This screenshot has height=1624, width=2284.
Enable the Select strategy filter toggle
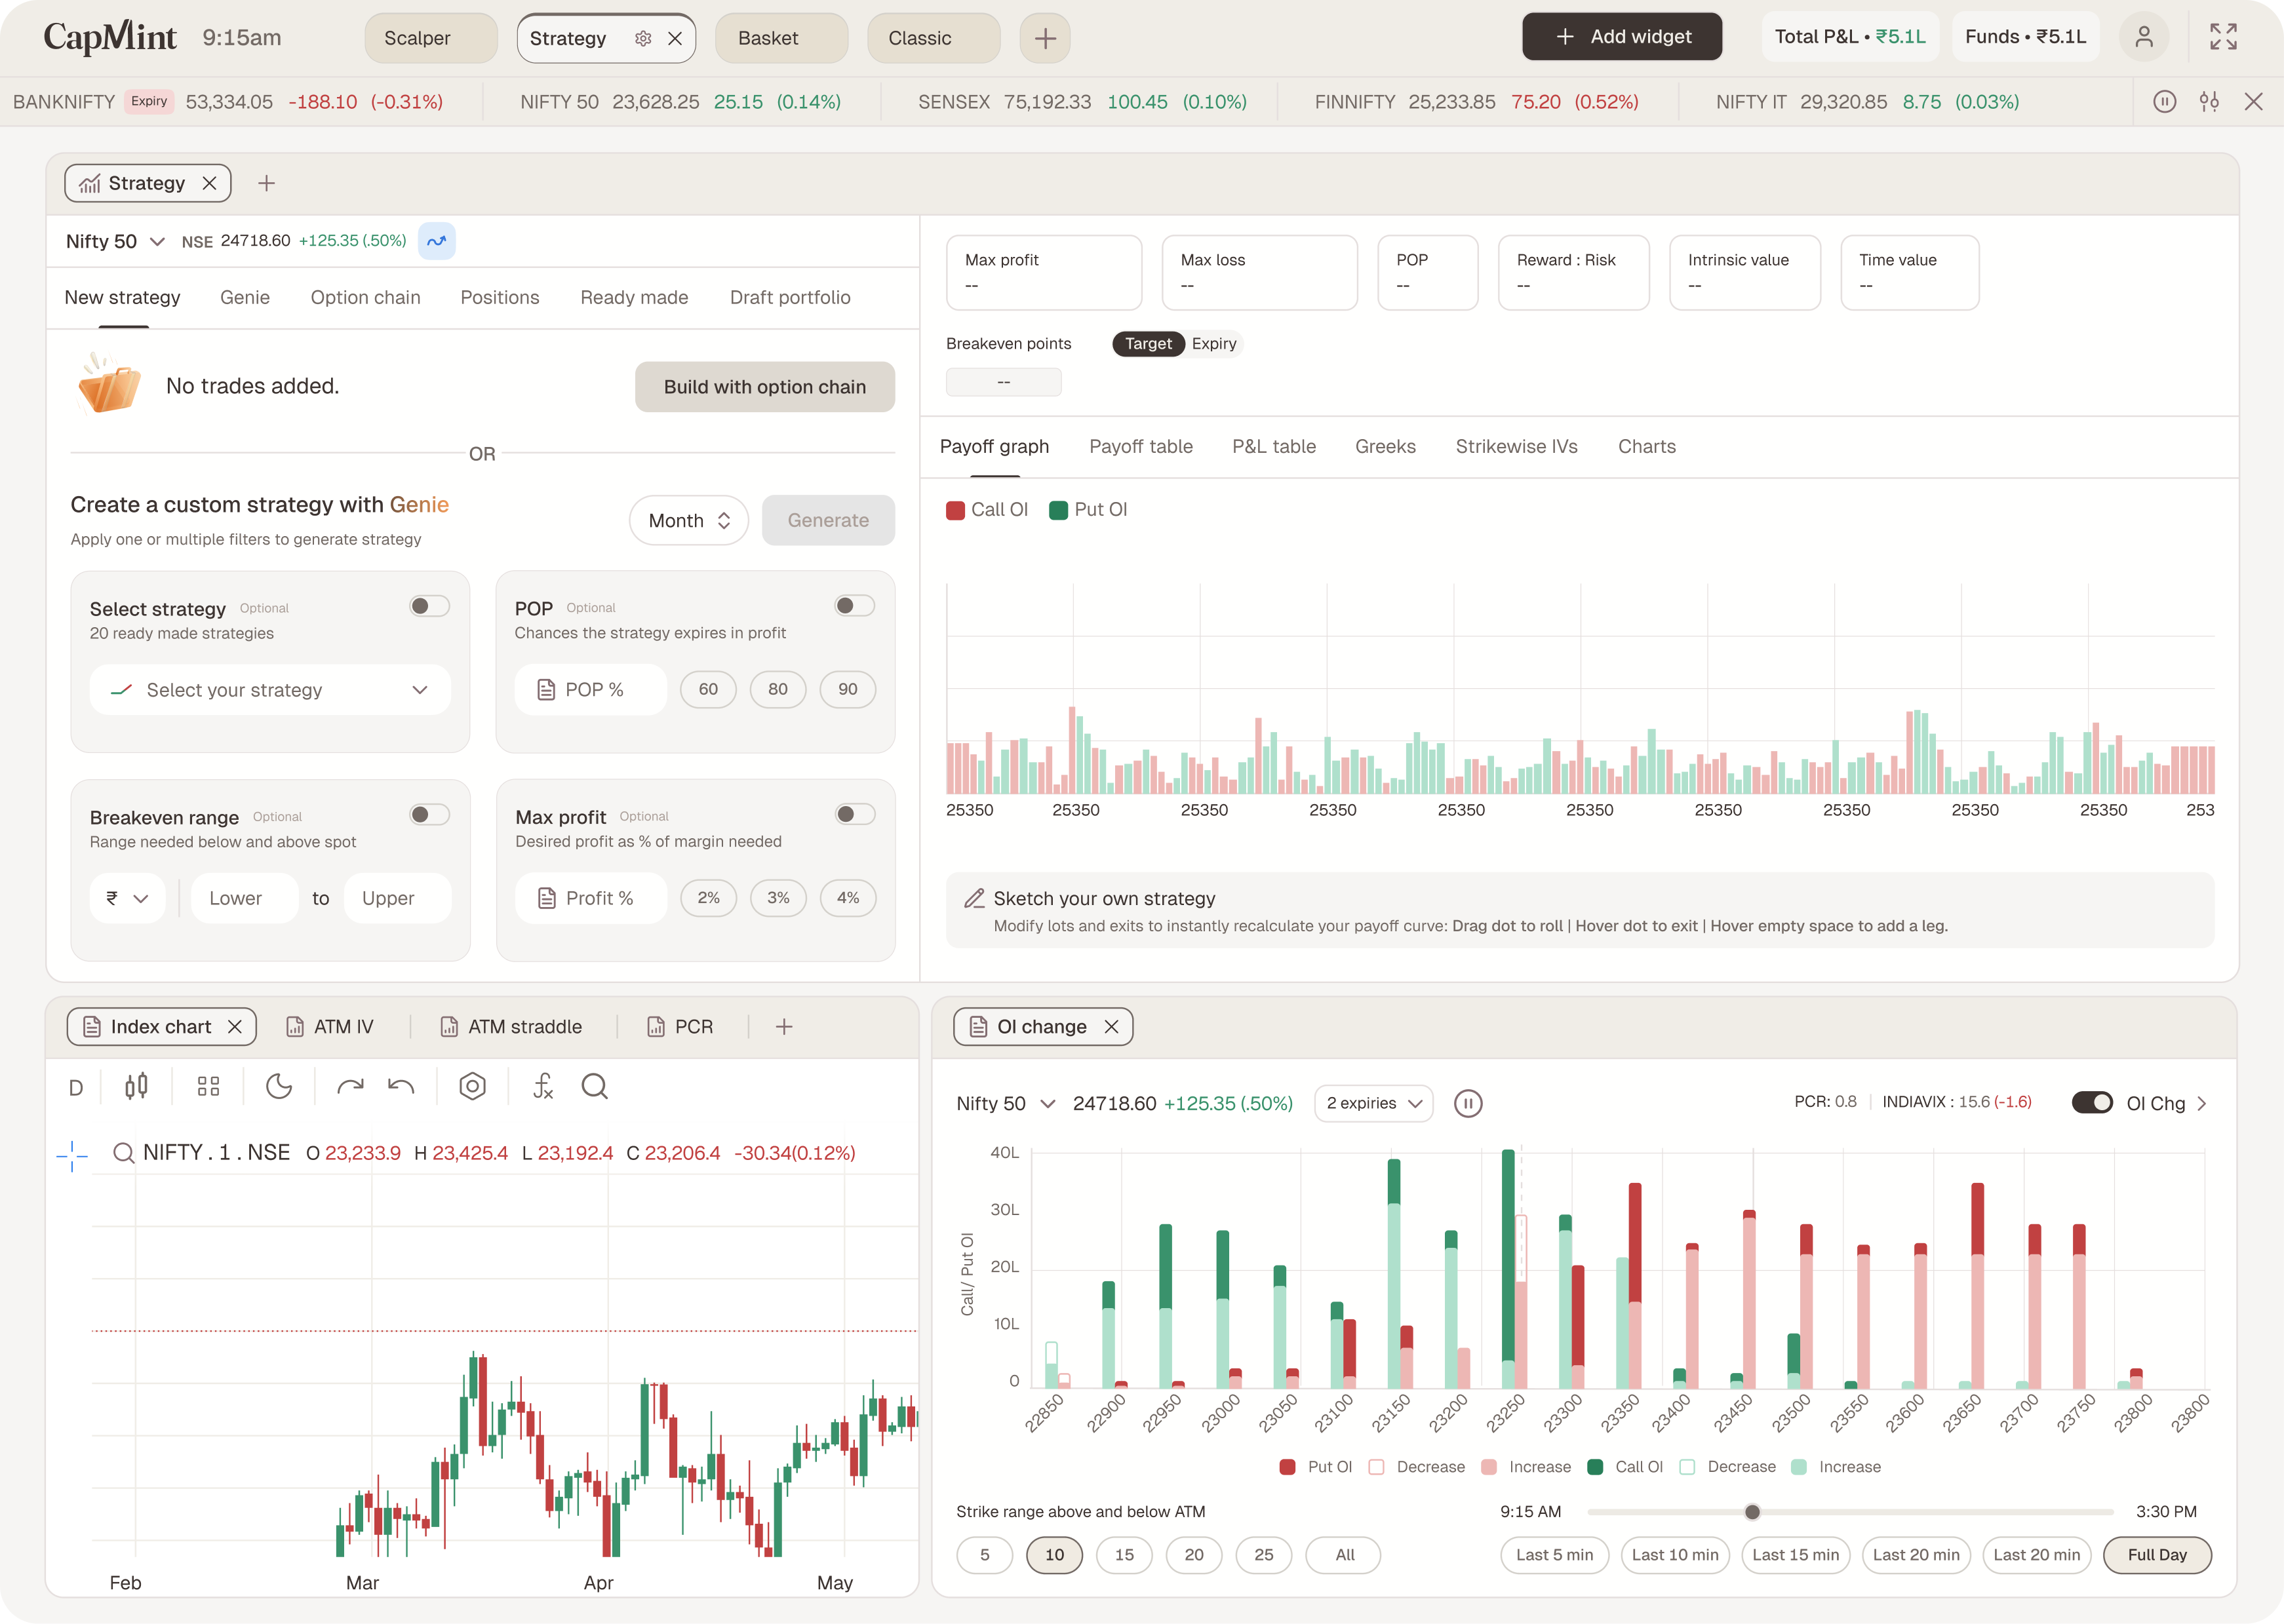point(430,606)
